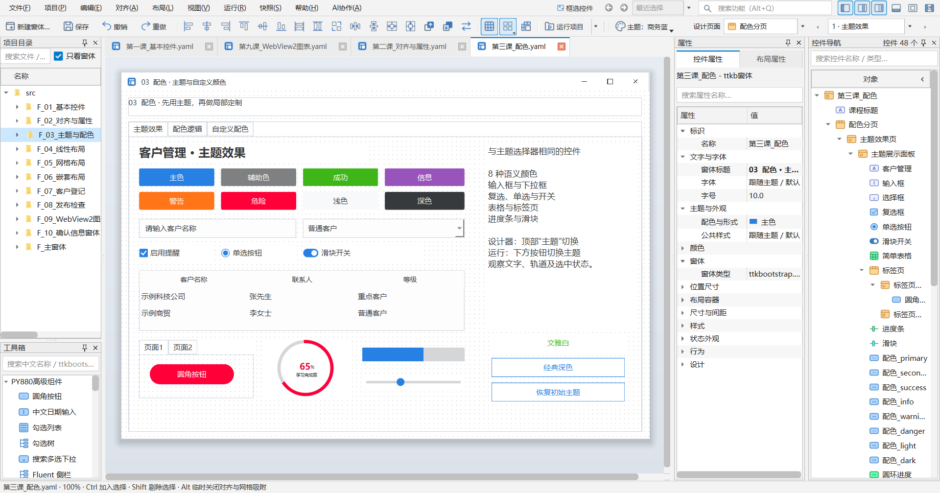Click the 恢复初始主题 button
This screenshot has width=940, height=493.
click(x=558, y=393)
